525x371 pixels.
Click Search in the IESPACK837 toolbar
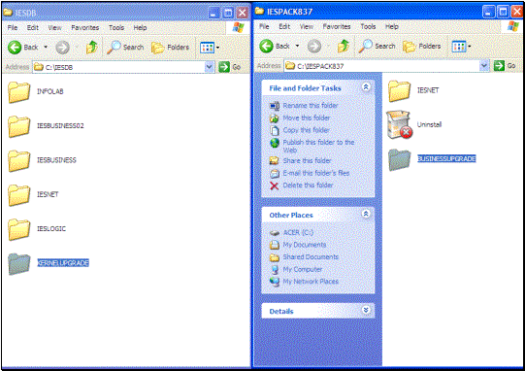coord(377,47)
